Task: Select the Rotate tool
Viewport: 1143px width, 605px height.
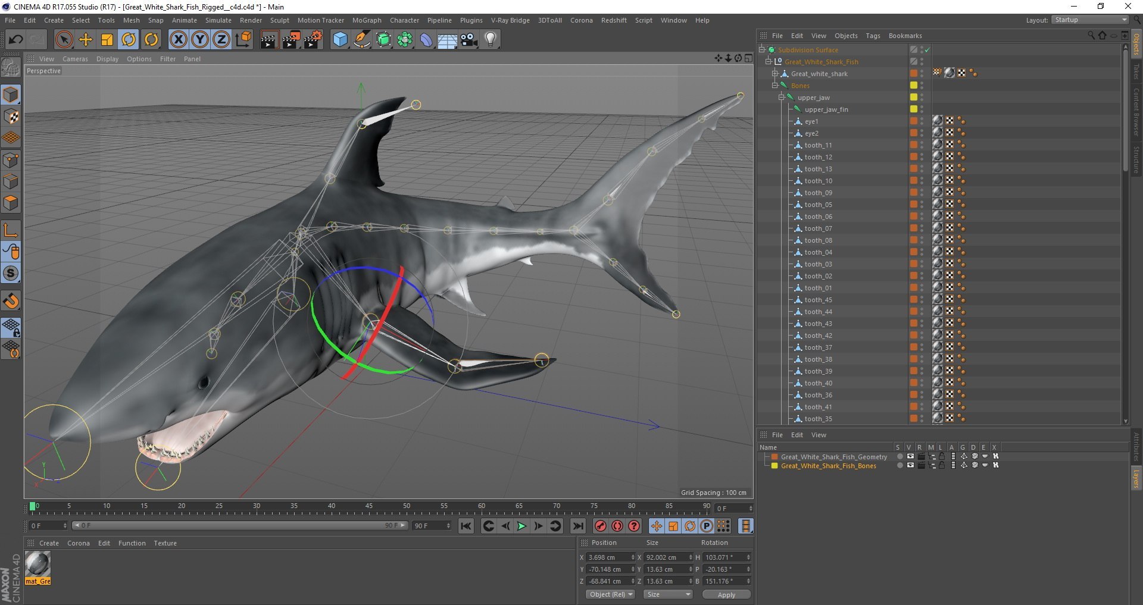Action: [x=129, y=40]
